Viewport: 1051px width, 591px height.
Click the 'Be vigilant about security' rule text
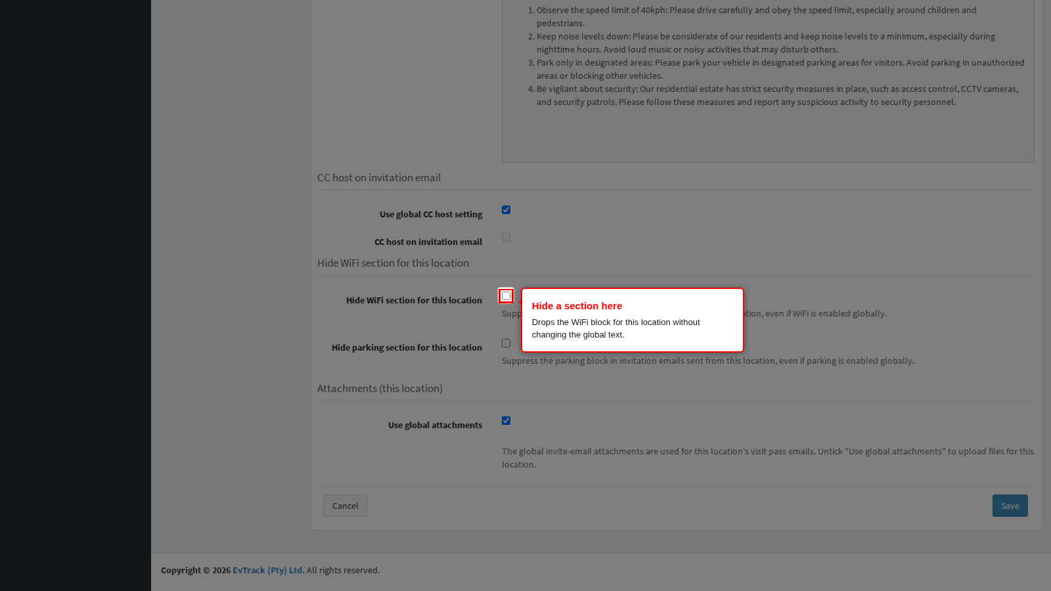point(778,95)
